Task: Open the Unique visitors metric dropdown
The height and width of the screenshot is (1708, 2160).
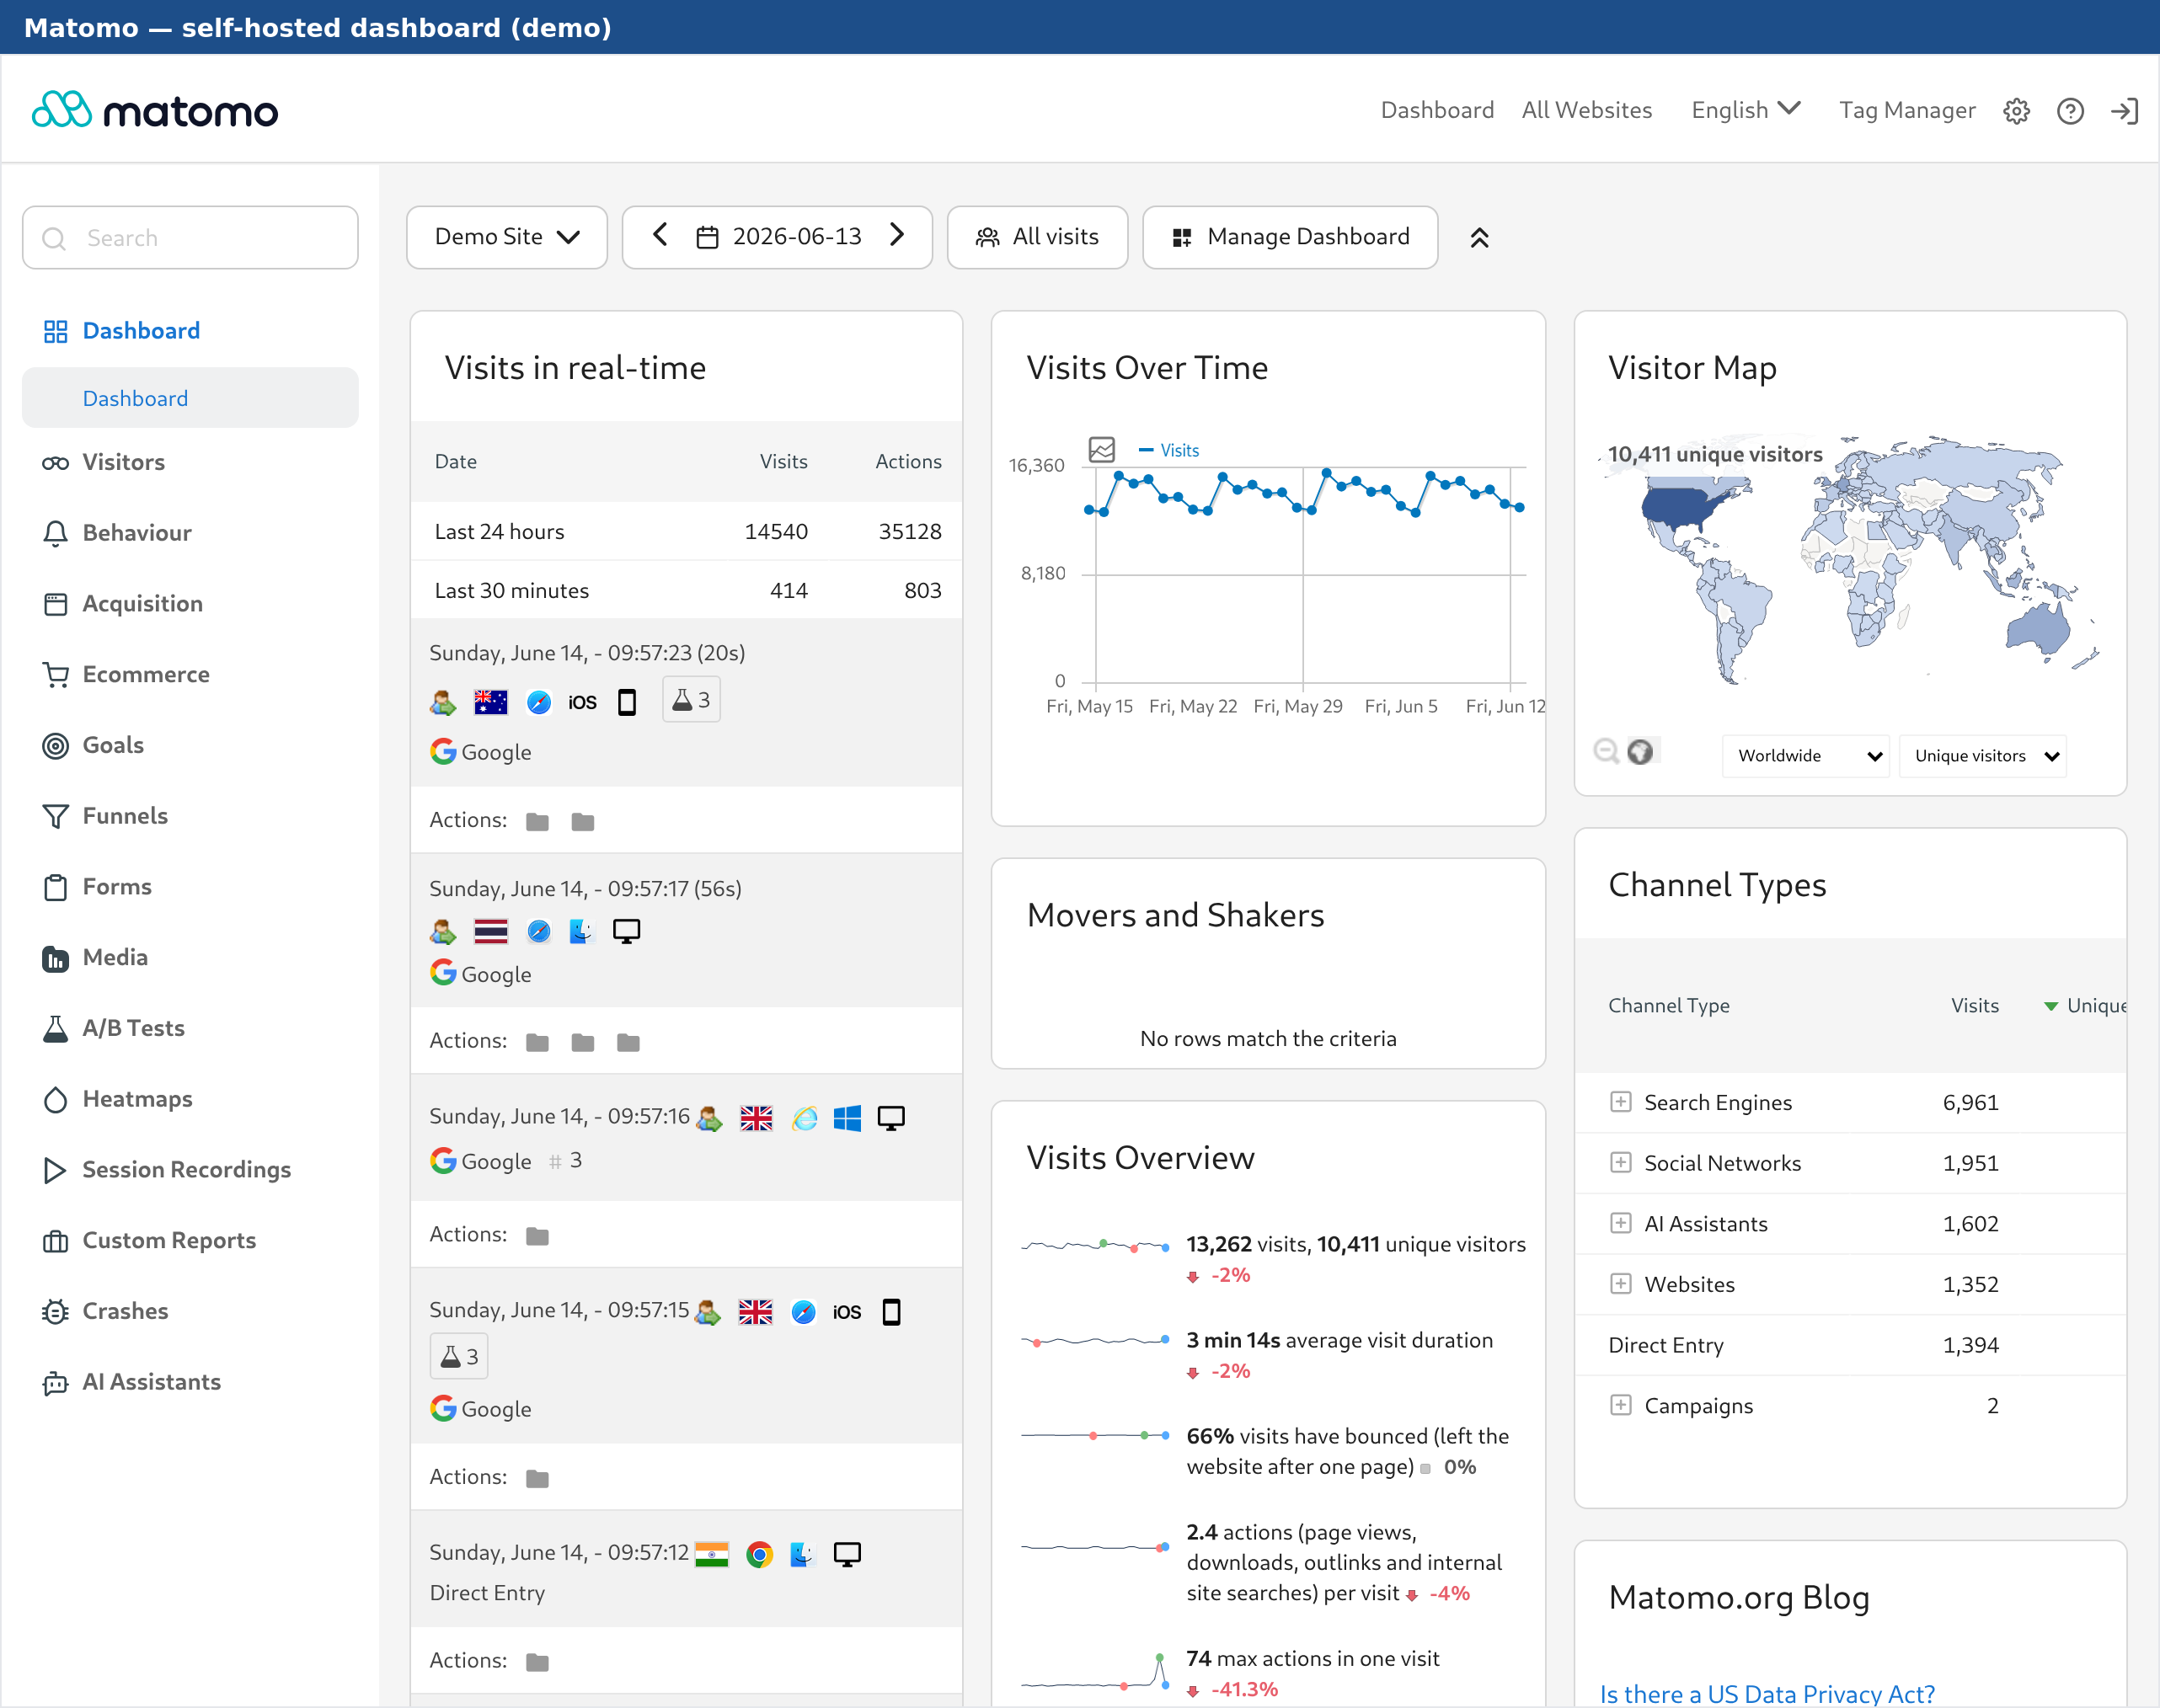Action: pos(1982,756)
